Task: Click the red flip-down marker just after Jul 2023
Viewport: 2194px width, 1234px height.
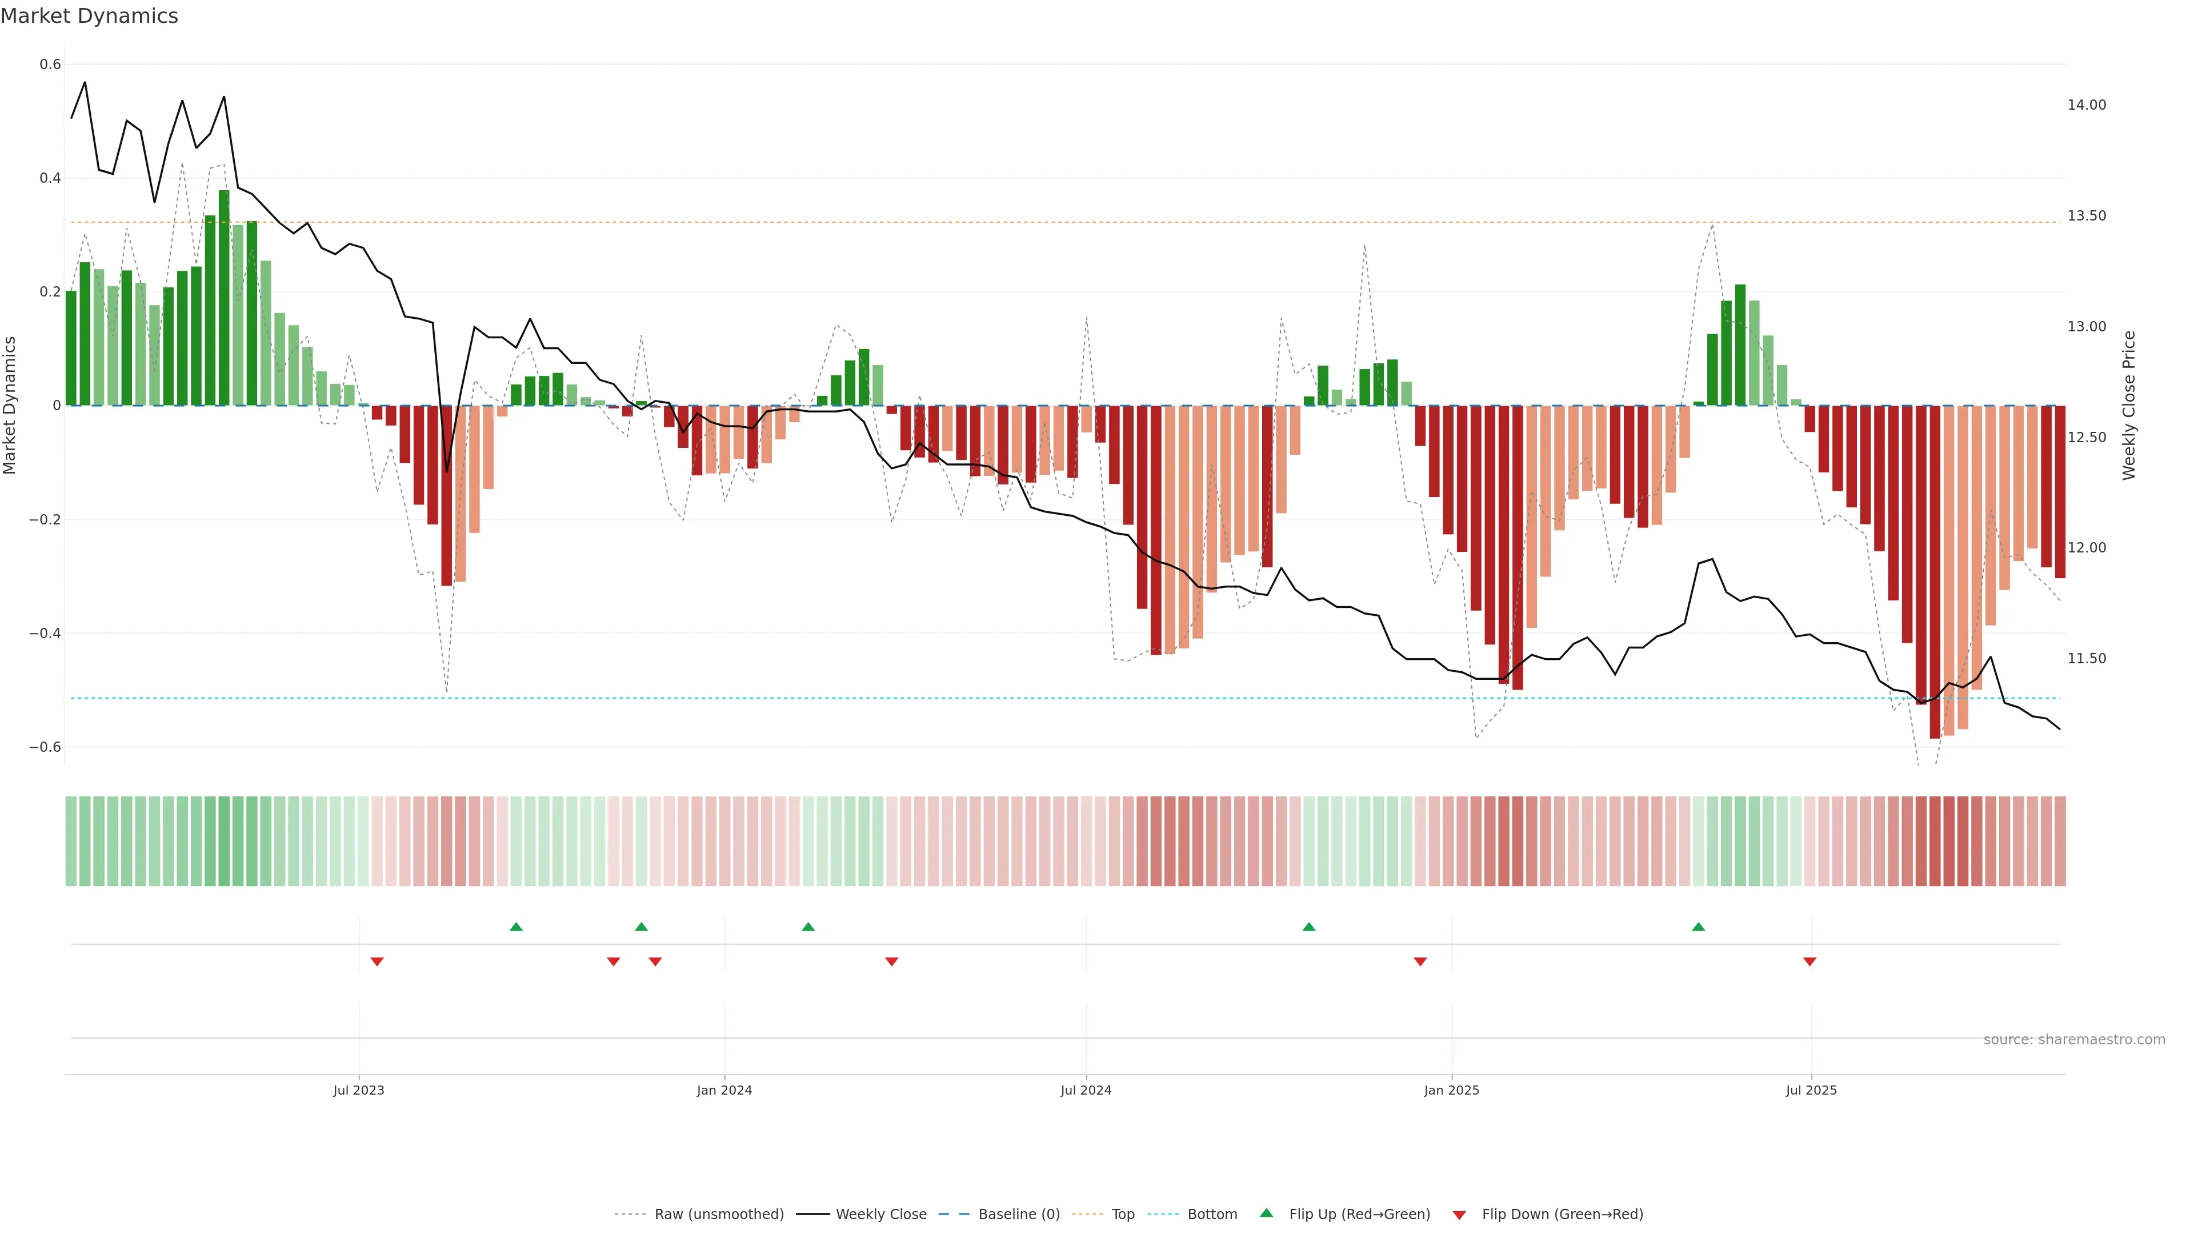Action: tap(377, 961)
